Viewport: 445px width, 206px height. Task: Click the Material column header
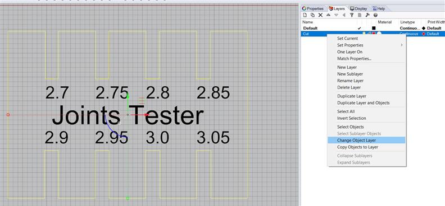coord(384,22)
